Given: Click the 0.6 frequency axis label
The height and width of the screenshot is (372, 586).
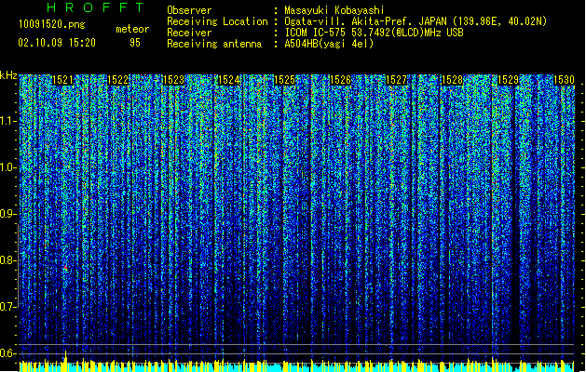Looking at the screenshot, I should pos(7,353).
